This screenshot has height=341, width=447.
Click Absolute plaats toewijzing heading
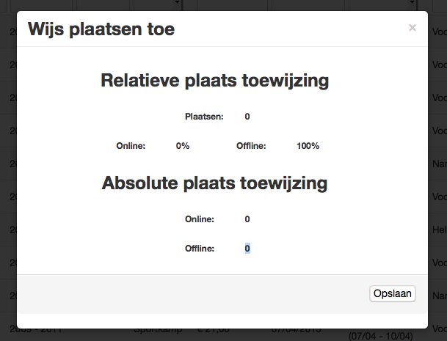[x=214, y=183]
